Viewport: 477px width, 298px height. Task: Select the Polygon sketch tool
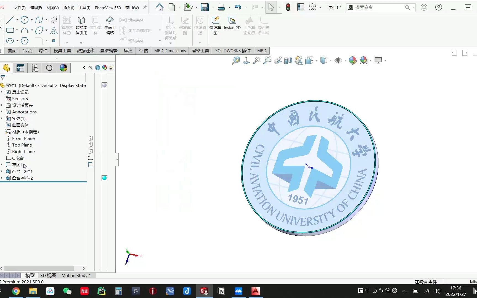tap(25, 41)
